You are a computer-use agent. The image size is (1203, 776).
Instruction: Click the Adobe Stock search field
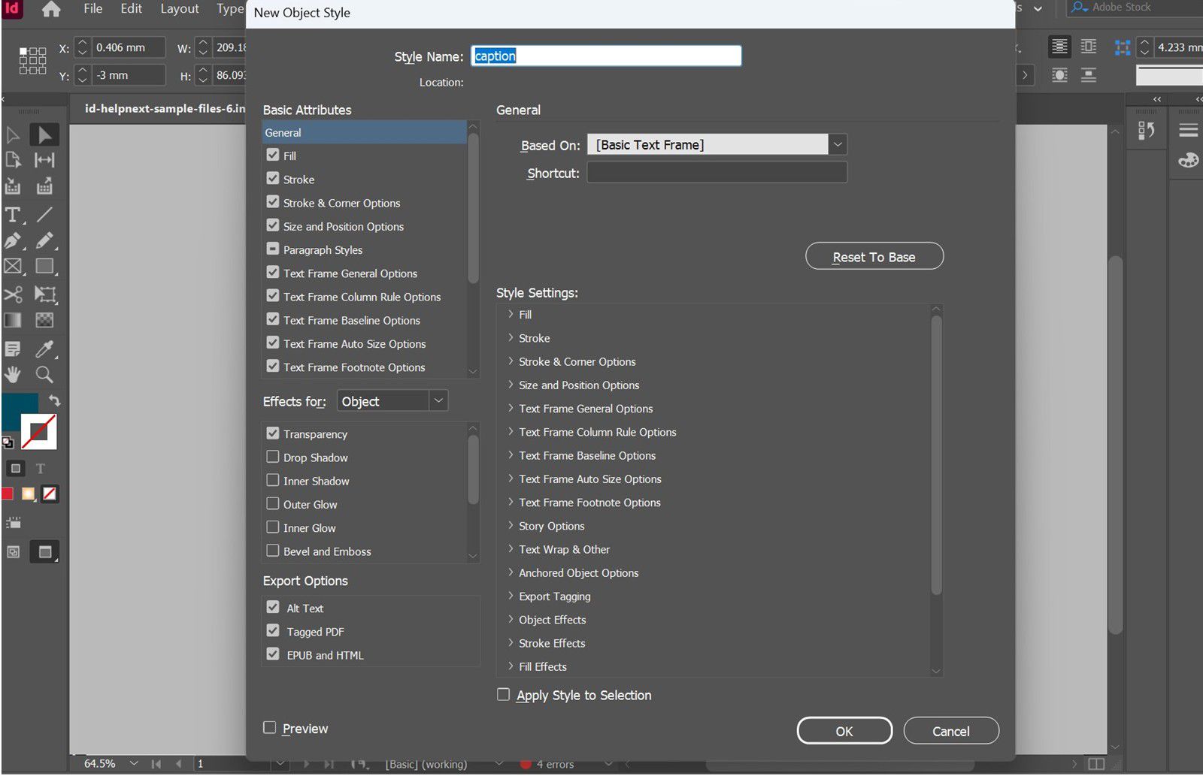[x=1135, y=8]
